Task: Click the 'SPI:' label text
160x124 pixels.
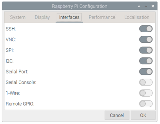Action: 10,50
